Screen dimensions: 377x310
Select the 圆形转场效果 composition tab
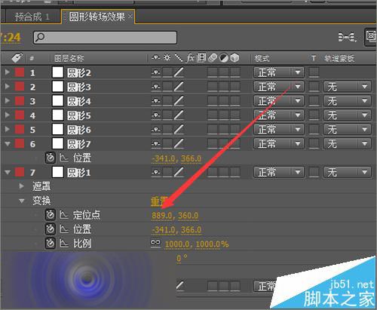click(97, 17)
